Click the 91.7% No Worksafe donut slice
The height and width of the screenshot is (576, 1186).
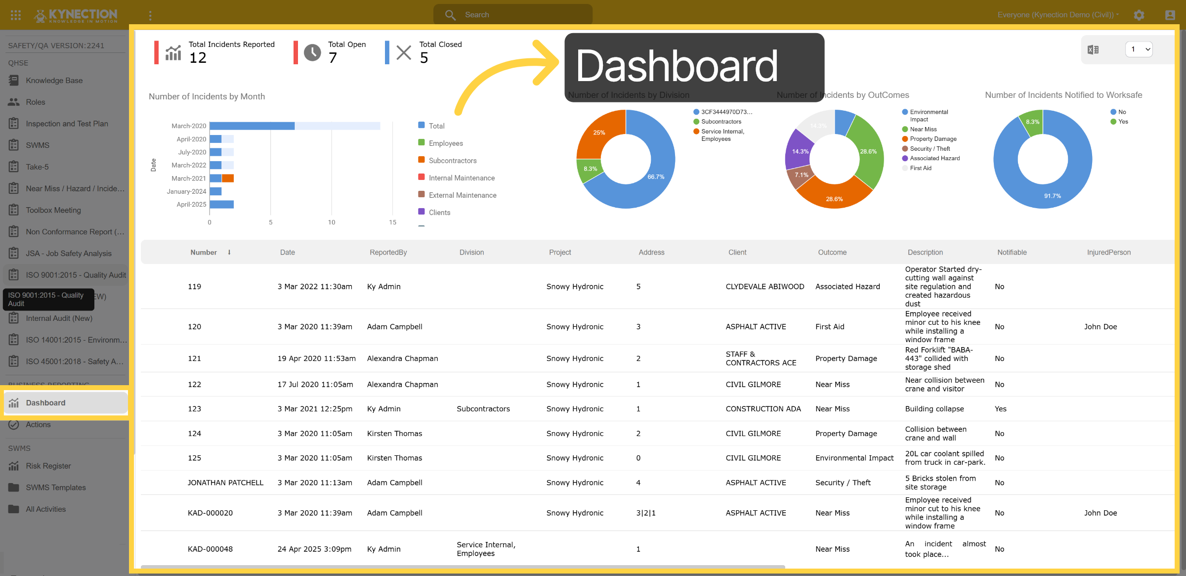click(1053, 196)
